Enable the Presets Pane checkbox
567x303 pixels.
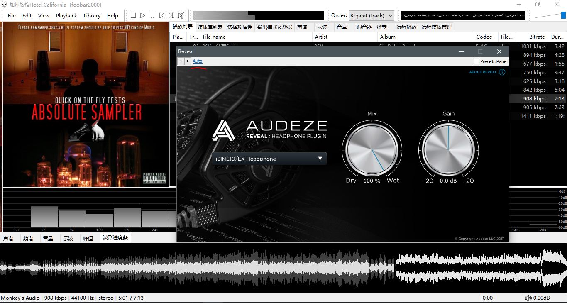[x=477, y=61]
